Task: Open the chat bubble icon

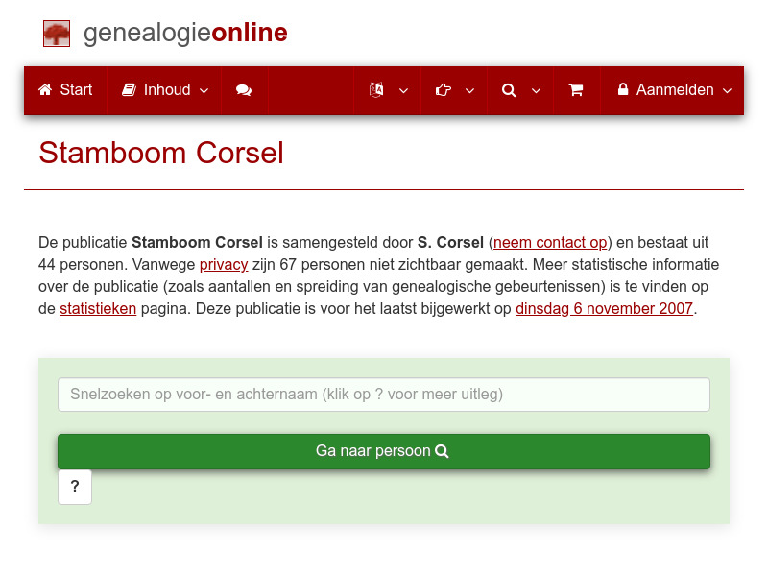Action: point(243,89)
